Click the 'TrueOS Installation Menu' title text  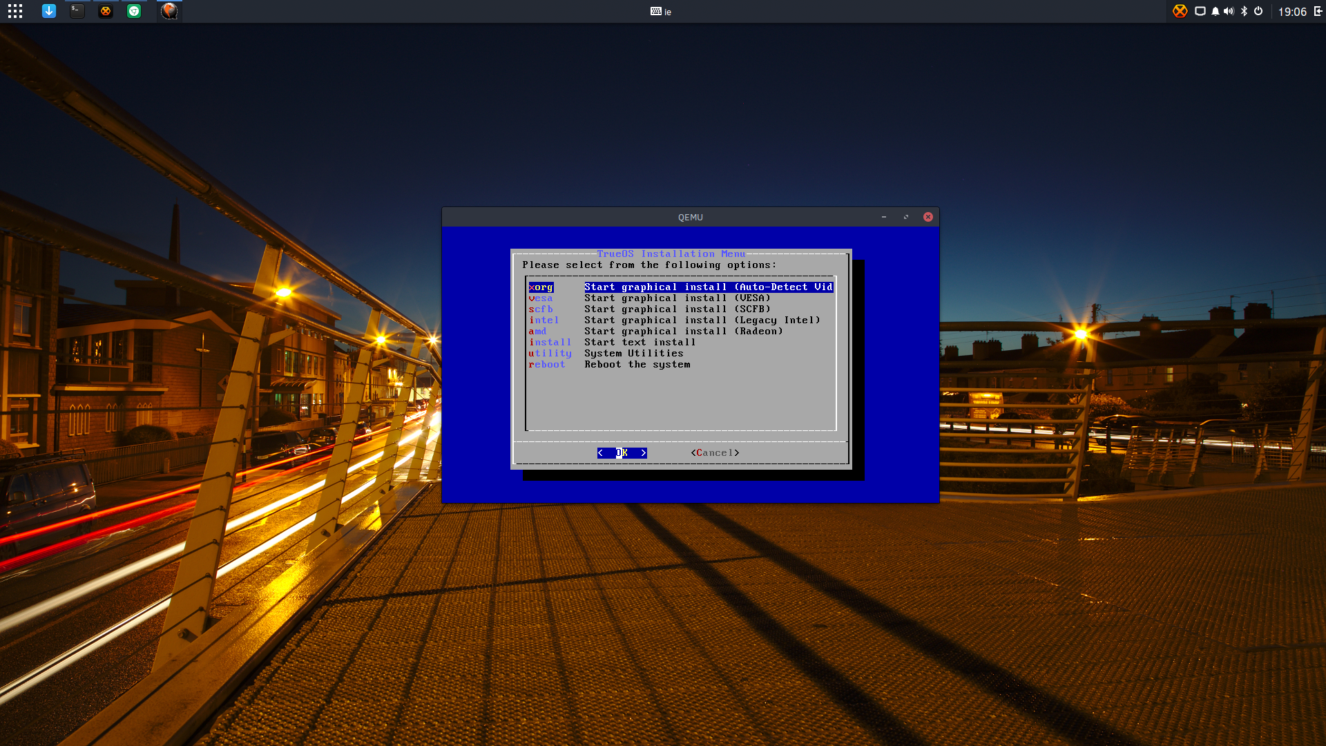coord(671,254)
